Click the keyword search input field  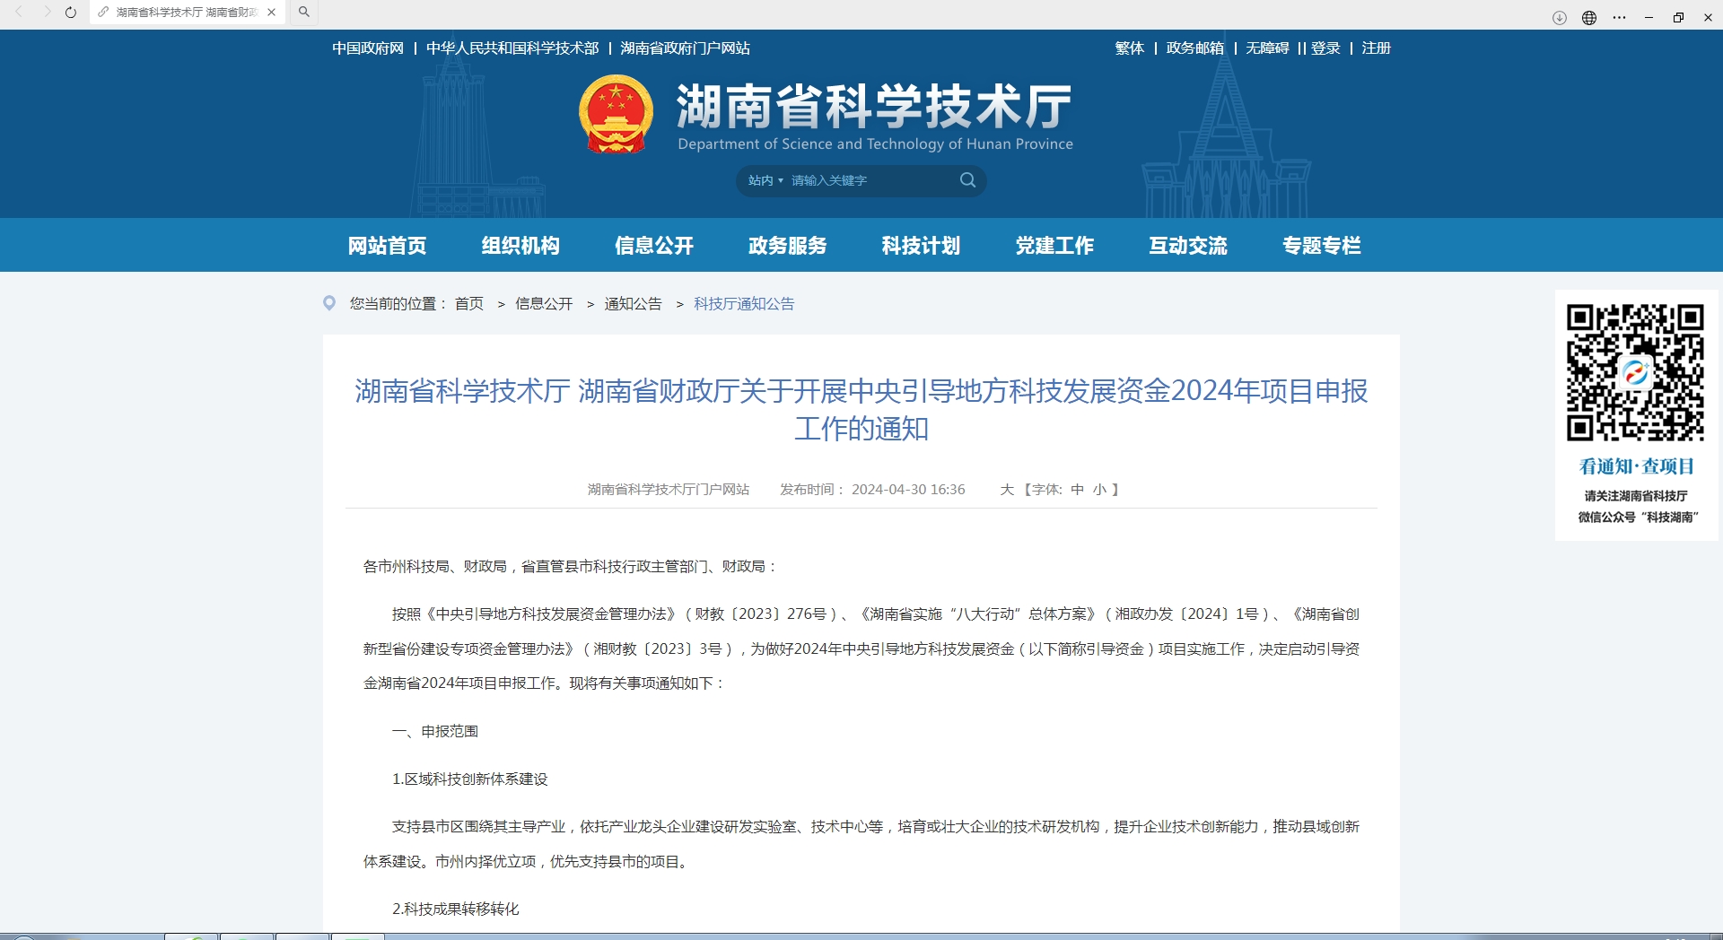coord(866,181)
